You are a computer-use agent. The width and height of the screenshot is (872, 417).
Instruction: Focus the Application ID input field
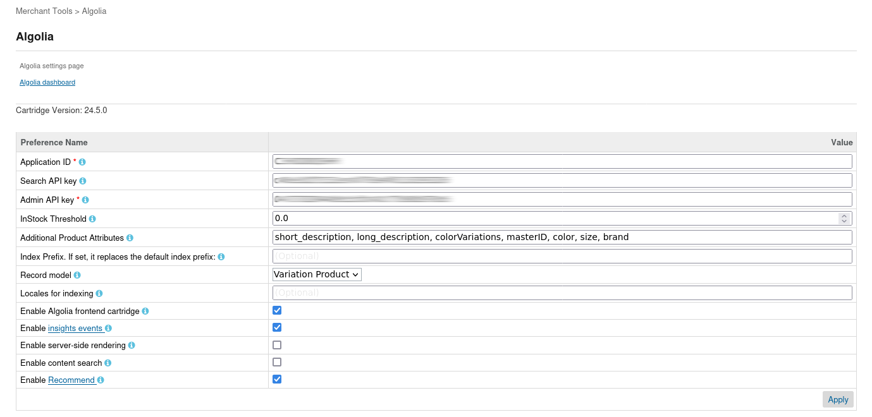pos(562,162)
